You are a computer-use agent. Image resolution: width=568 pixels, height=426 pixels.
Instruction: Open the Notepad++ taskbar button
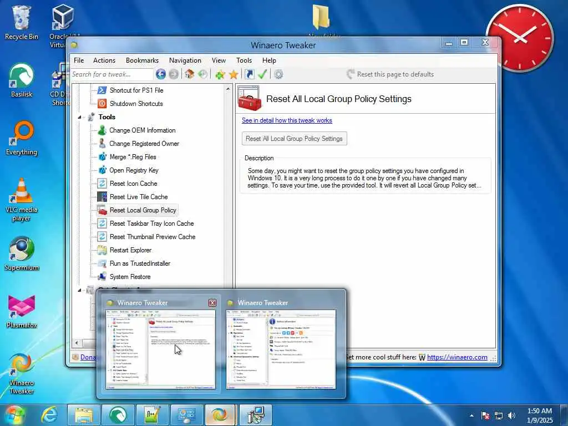[152, 415]
